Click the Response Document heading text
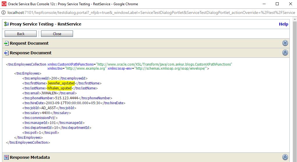The height and width of the screenshot is (162, 297). click(x=31, y=53)
